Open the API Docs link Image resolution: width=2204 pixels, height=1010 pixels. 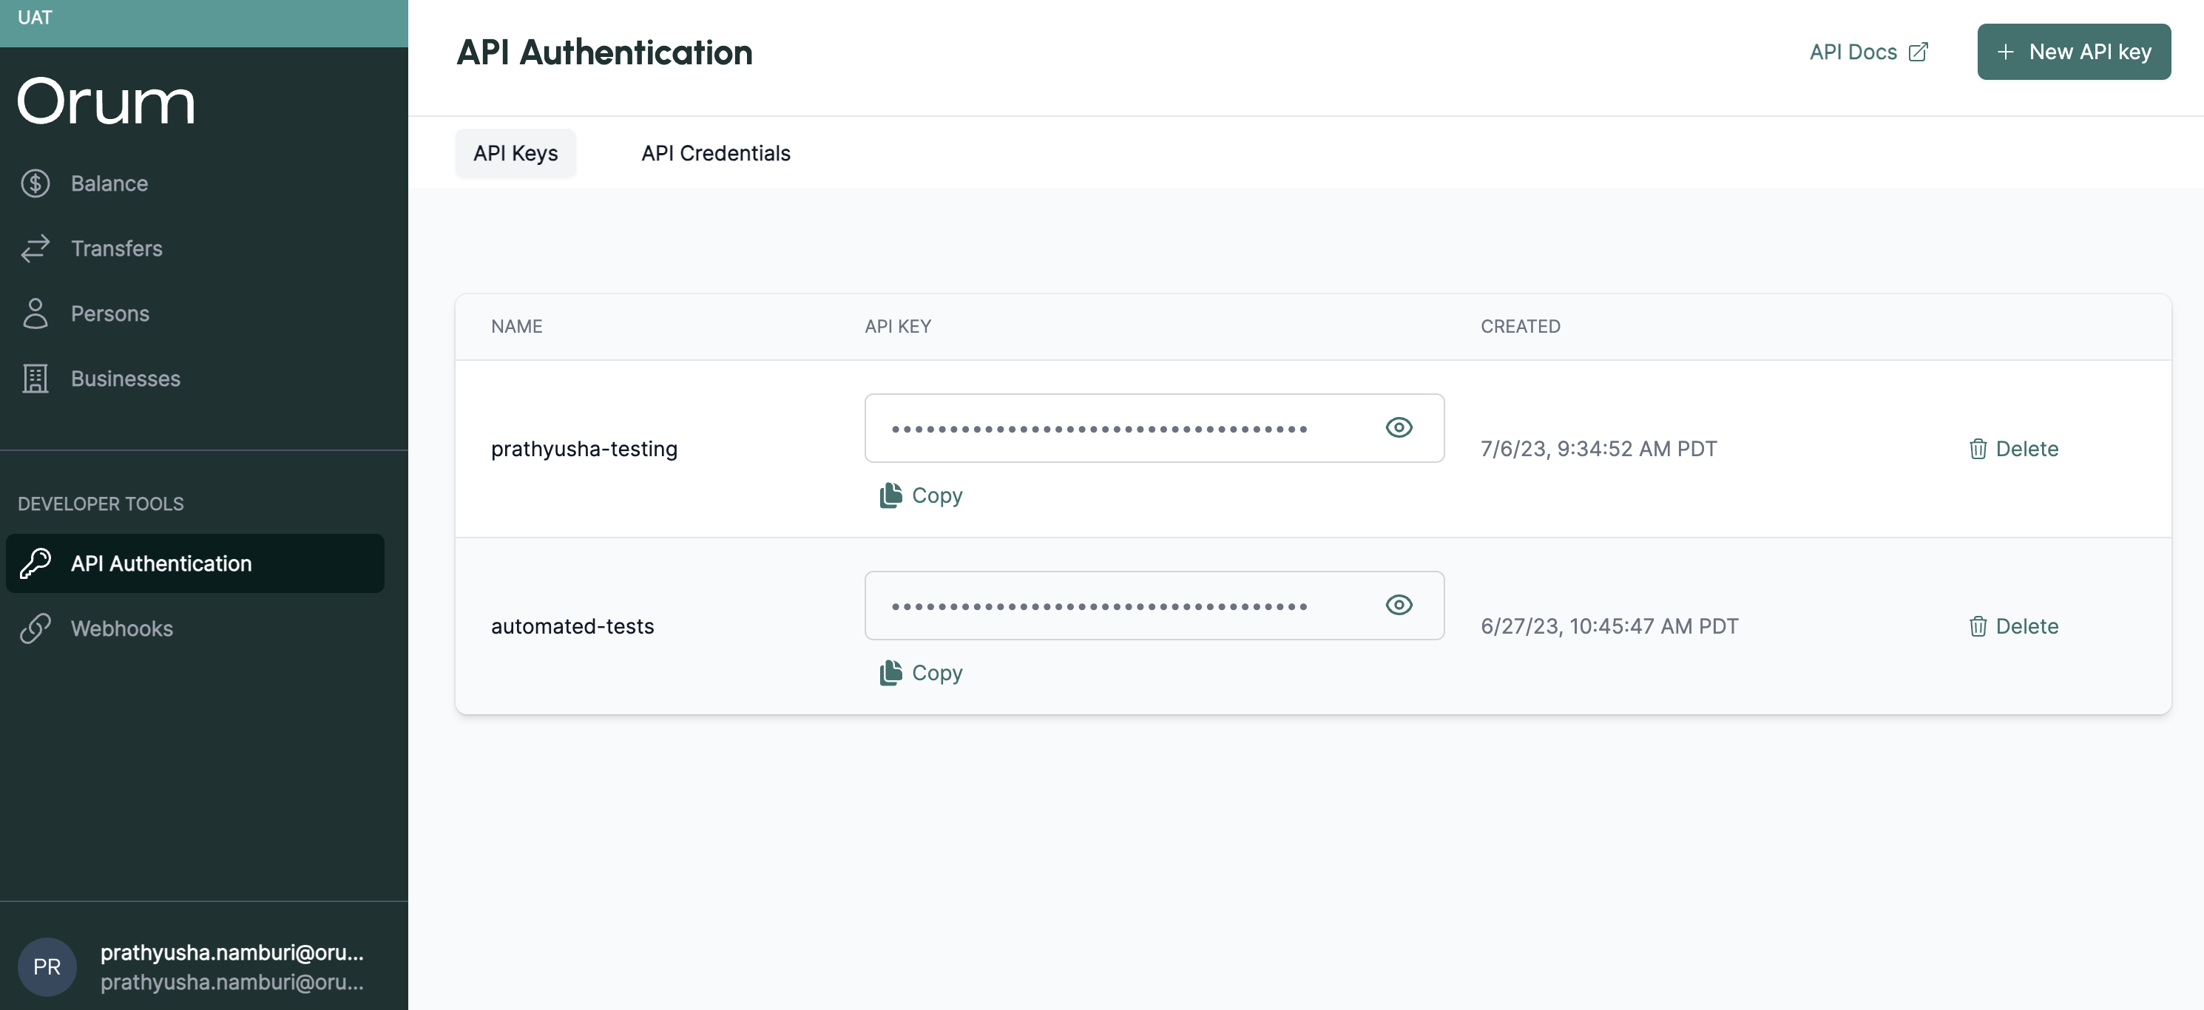click(1867, 52)
